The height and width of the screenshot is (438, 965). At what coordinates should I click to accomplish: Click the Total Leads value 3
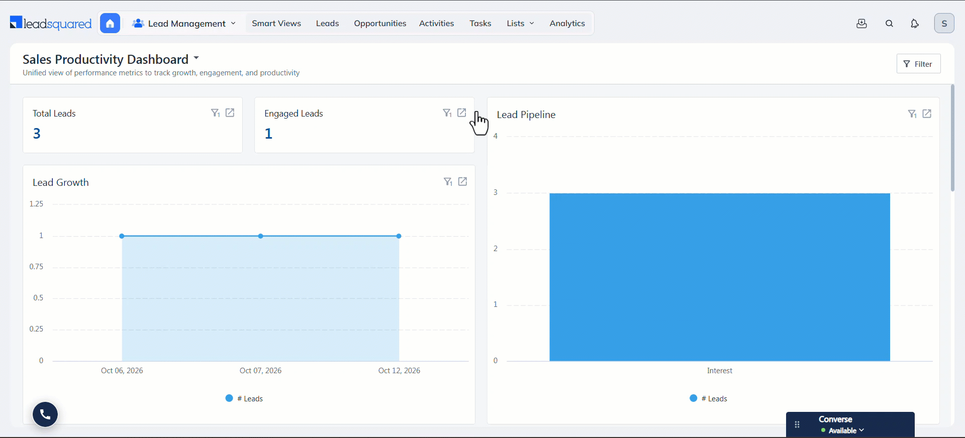pos(37,134)
